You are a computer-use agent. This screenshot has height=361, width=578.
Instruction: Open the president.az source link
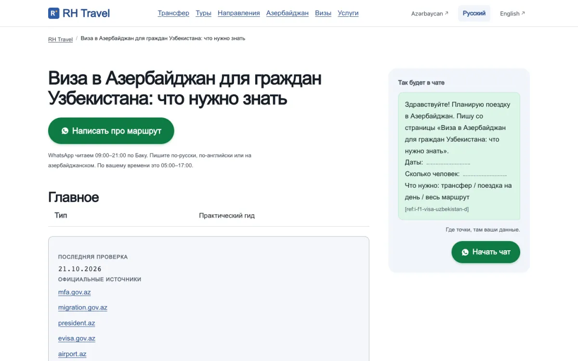pyautogui.click(x=77, y=323)
